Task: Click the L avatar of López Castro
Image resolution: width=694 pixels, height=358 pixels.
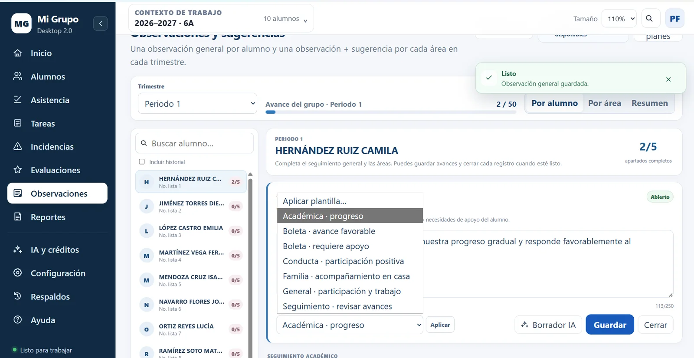Action: (147, 231)
